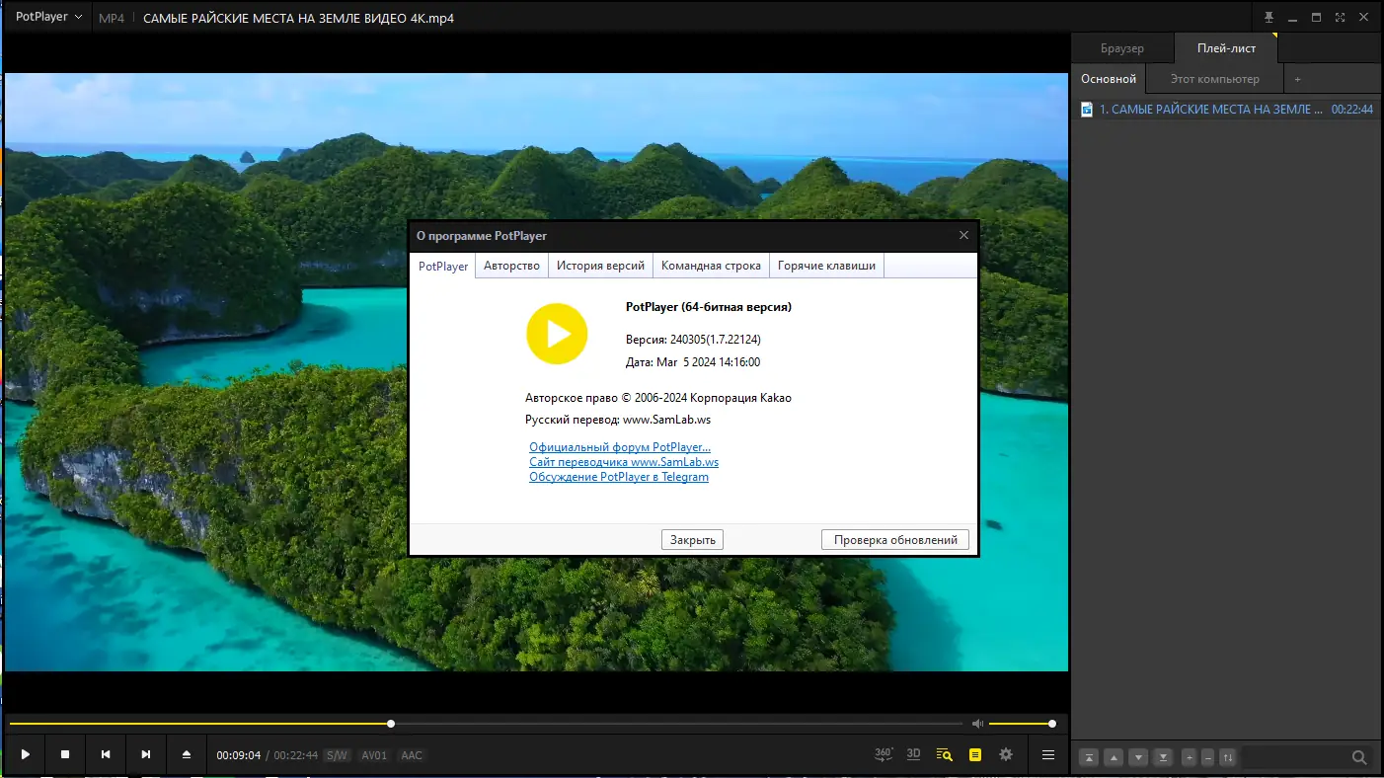Toggle the yellow playlist panel button
The width and height of the screenshot is (1384, 778).
point(975,754)
